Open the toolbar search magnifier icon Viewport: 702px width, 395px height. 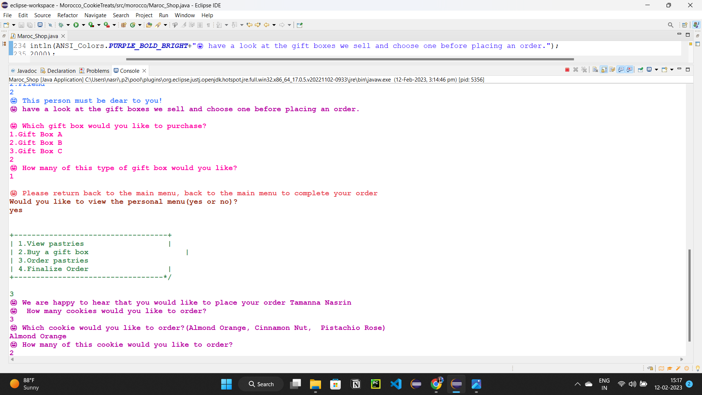670,25
